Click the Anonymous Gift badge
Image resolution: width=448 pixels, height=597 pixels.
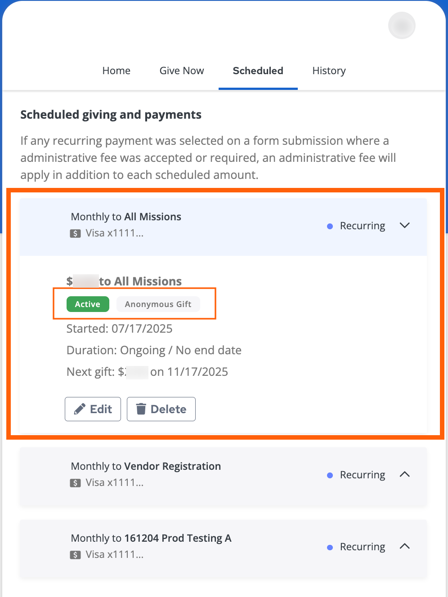[158, 304]
